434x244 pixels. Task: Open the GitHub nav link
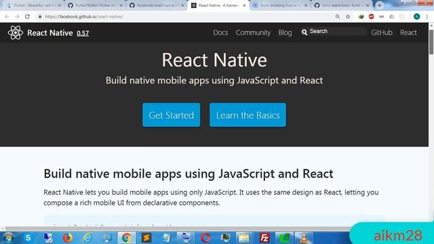coord(382,33)
